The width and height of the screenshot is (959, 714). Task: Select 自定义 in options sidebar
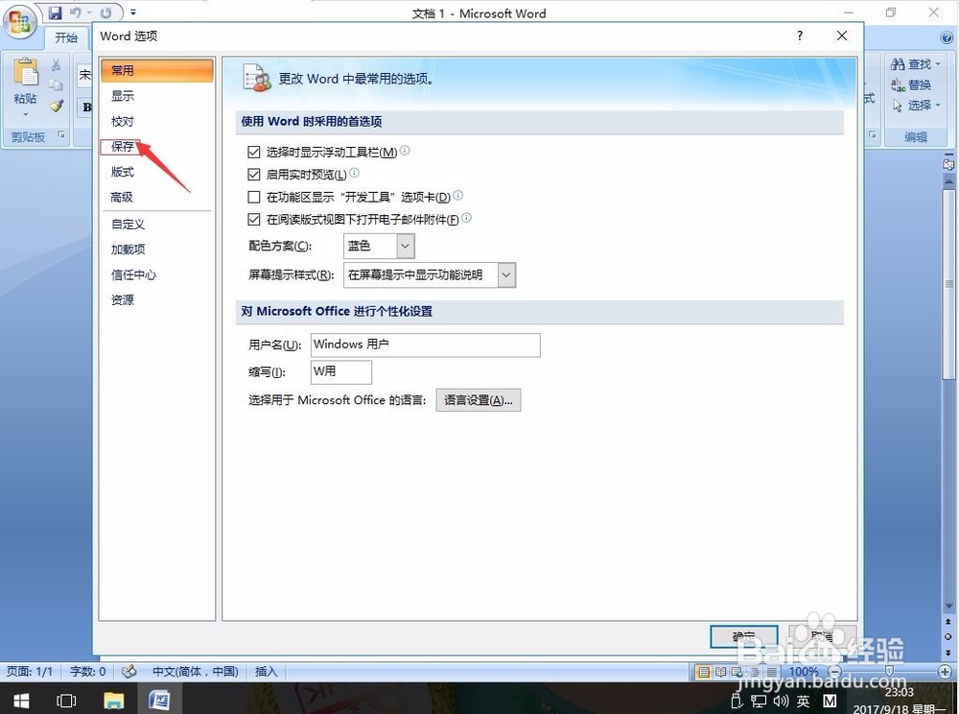tap(156, 225)
